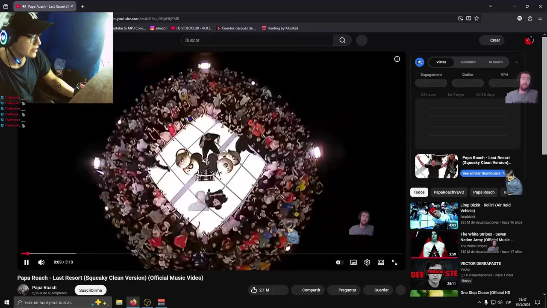Select the Papa Roach filter chip
Screen dimensions: 547x308
coord(484,192)
